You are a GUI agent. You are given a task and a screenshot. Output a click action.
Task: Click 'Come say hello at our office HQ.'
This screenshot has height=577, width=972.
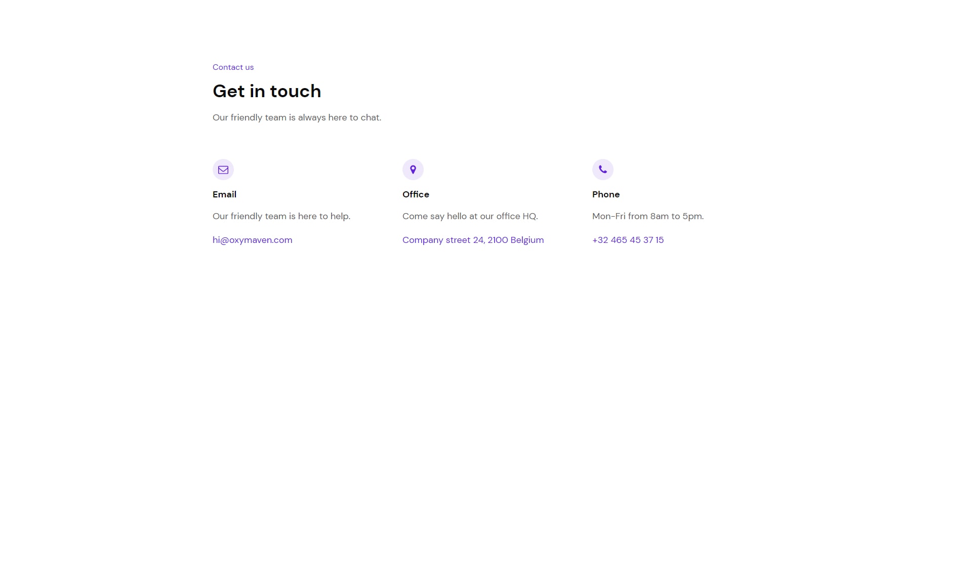click(470, 216)
